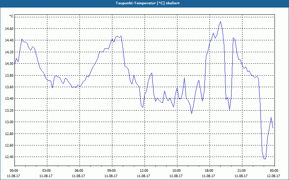Select the 13,00 y-axis label
289x180 pixels.
coord(10,122)
